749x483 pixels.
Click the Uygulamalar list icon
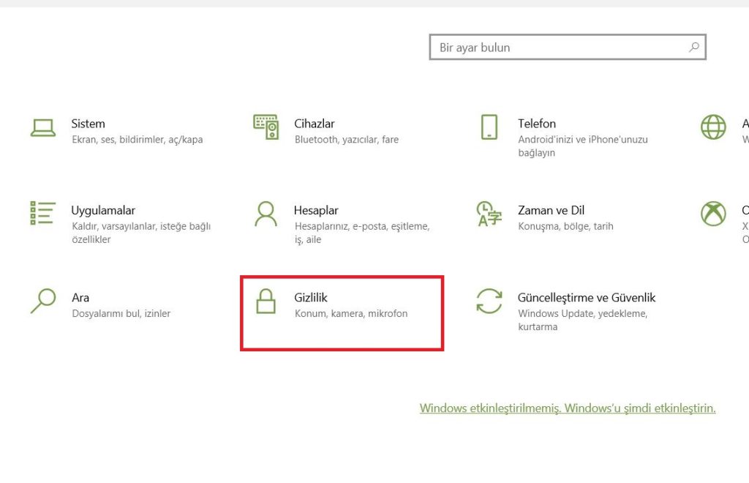pyautogui.click(x=42, y=214)
